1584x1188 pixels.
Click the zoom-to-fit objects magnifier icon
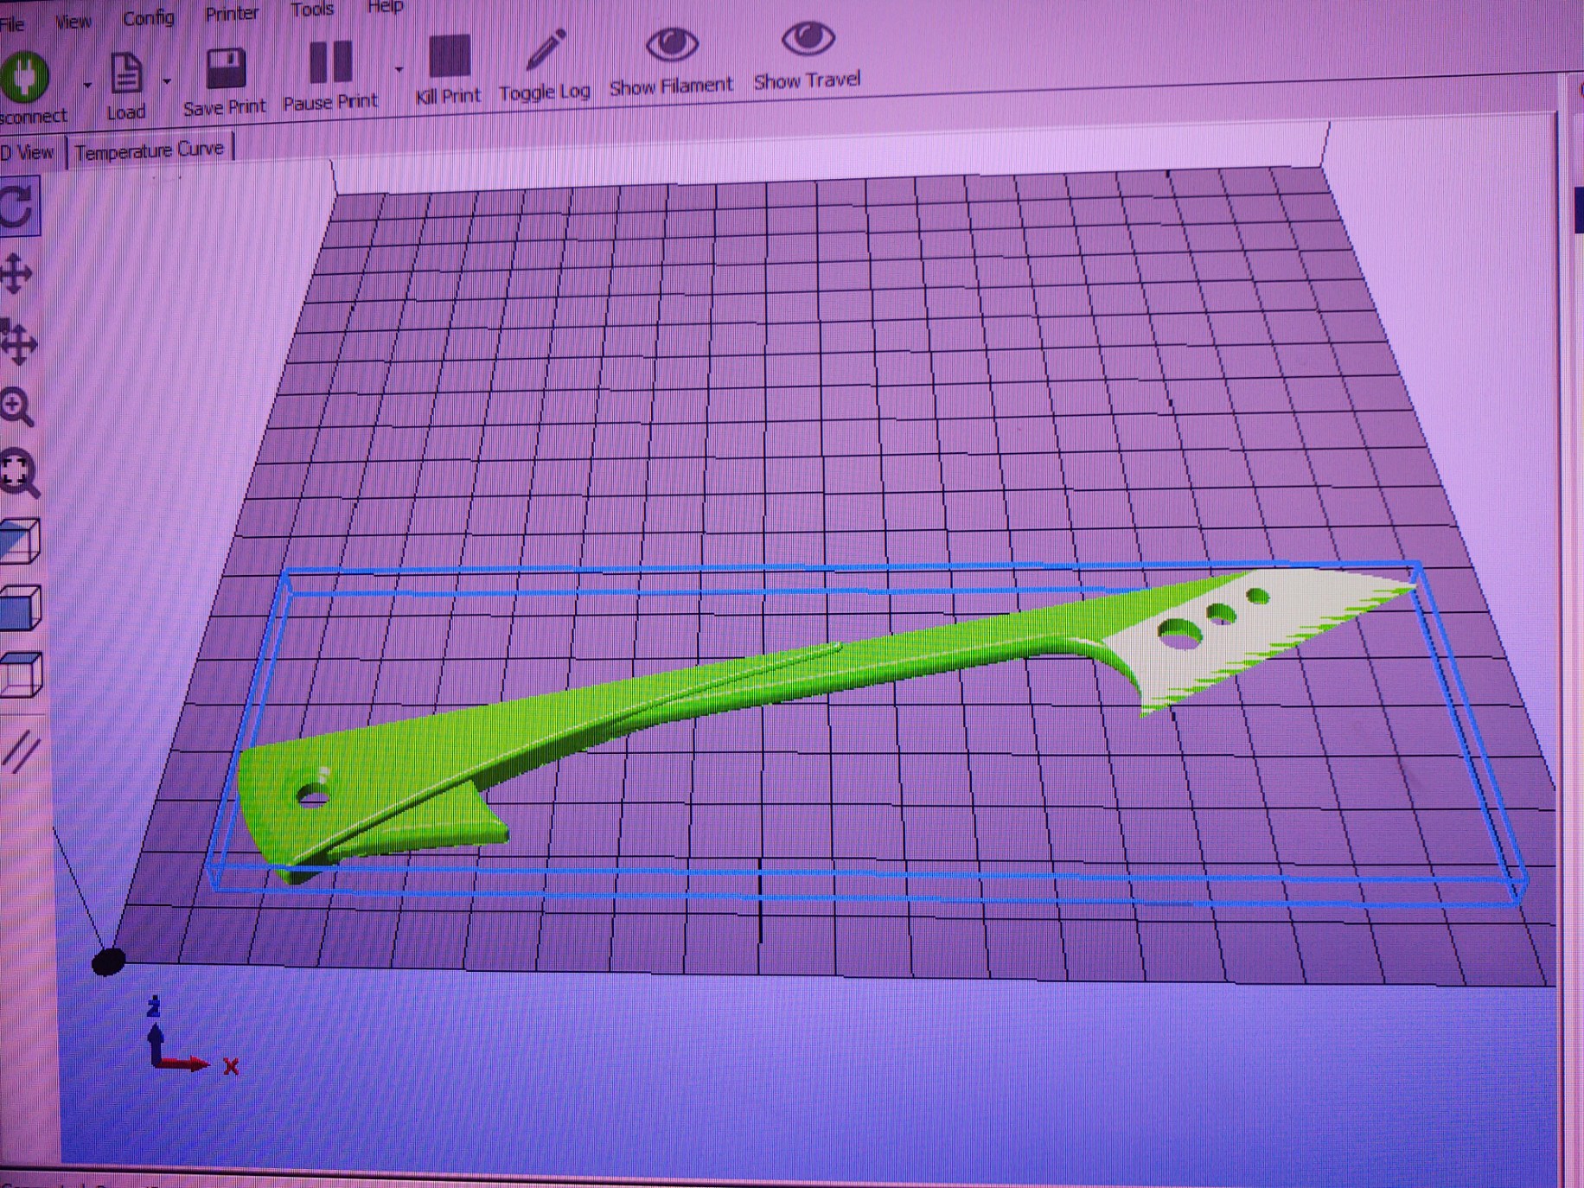pyautogui.click(x=19, y=473)
